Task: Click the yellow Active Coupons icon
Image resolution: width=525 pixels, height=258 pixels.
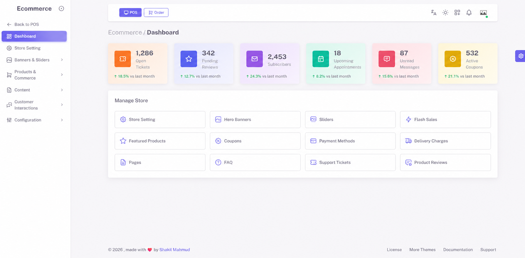Action: click(453, 59)
